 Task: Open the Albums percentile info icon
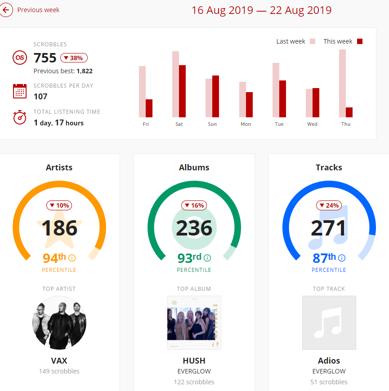(207, 258)
